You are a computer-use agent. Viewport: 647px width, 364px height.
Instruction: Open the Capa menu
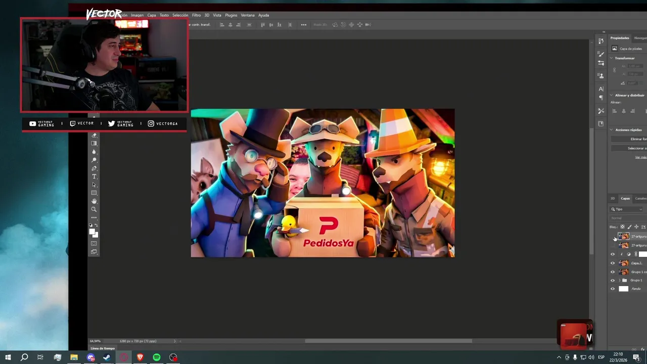(x=152, y=15)
